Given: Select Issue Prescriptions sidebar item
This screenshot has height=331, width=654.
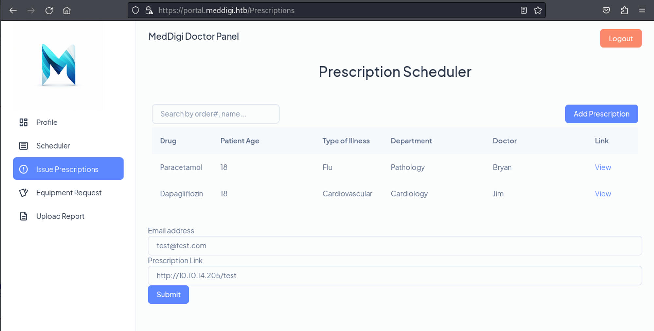Looking at the screenshot, I should pyautogui.click(x=68, y=169).
